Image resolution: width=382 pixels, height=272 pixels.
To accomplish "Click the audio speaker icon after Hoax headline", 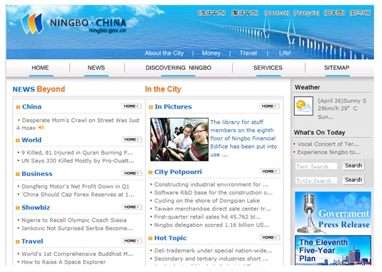I will click(x=41, y=127).
